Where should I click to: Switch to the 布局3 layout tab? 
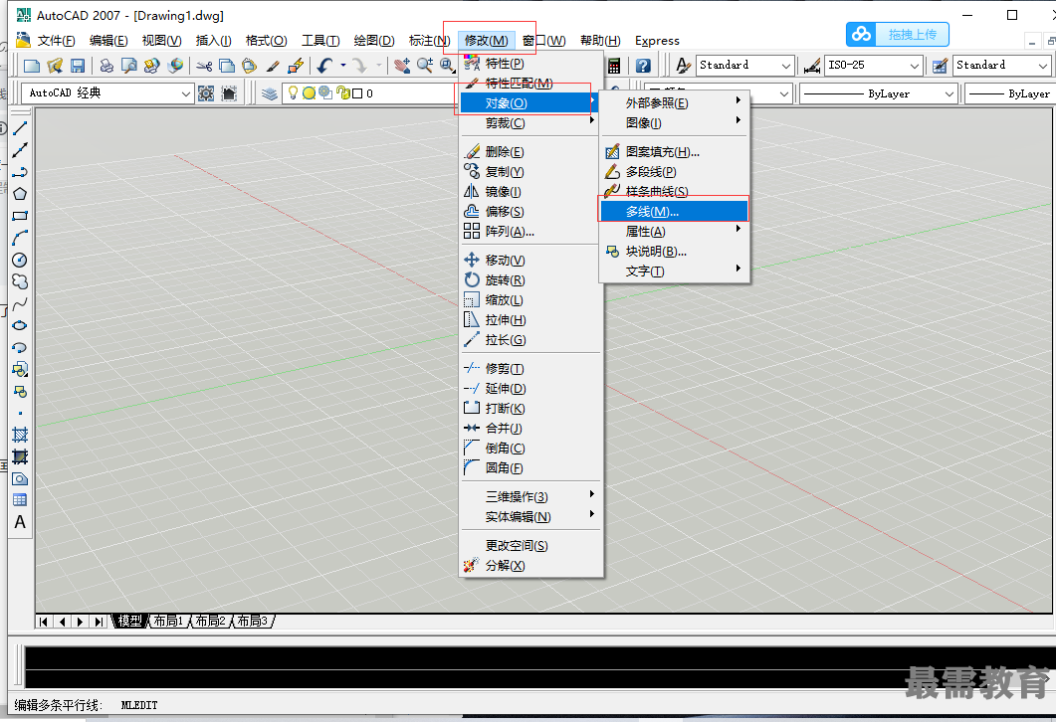pos(253,622)
